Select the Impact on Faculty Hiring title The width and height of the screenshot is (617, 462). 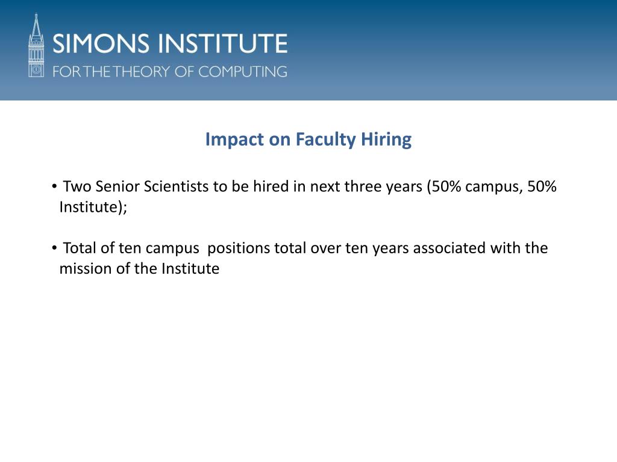tap(308, 140)
